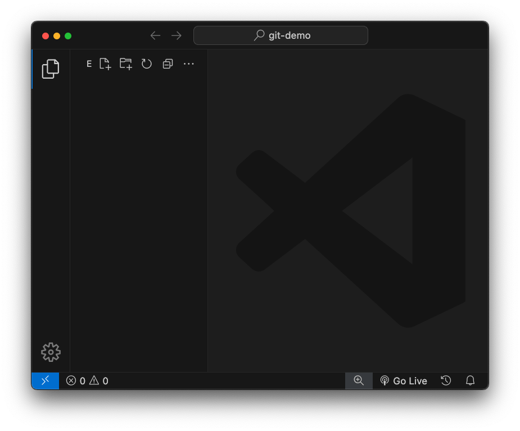The image size is (520, 431).
Task: Refresh the Explorer file list
Action: (147, 63)
